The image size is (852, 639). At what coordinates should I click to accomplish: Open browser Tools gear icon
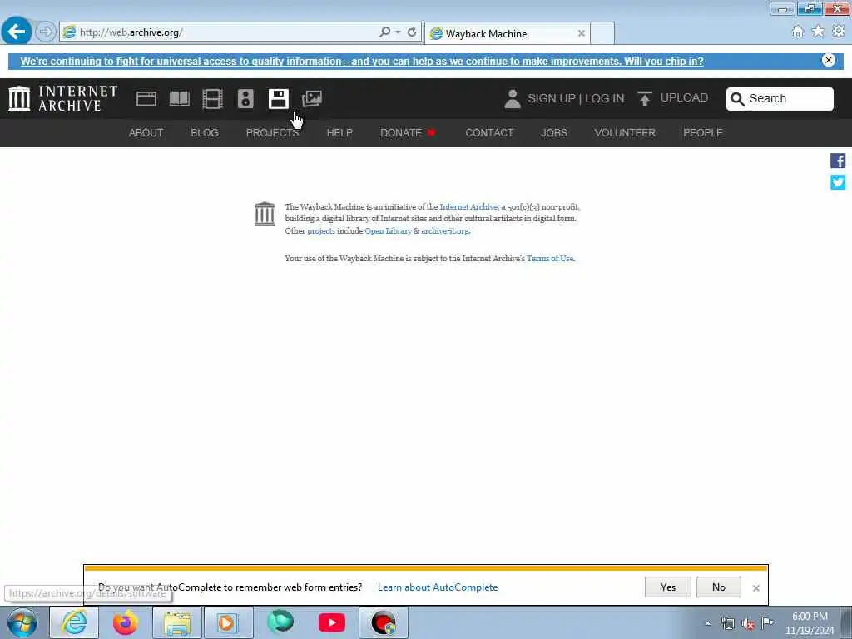click(x=839, y=32)
